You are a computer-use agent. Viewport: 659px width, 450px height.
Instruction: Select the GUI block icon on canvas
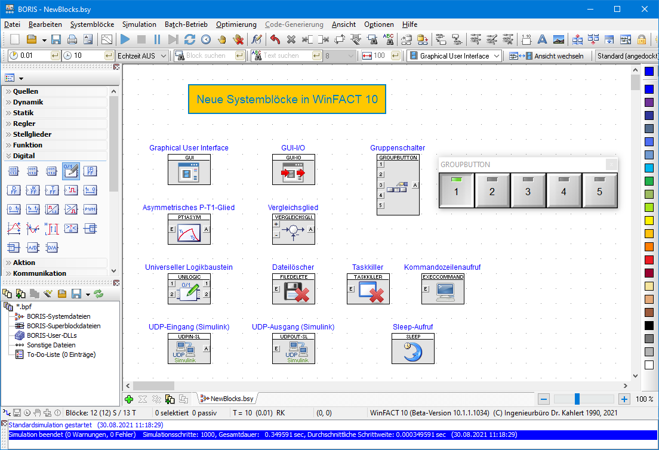tap(189, 169)
